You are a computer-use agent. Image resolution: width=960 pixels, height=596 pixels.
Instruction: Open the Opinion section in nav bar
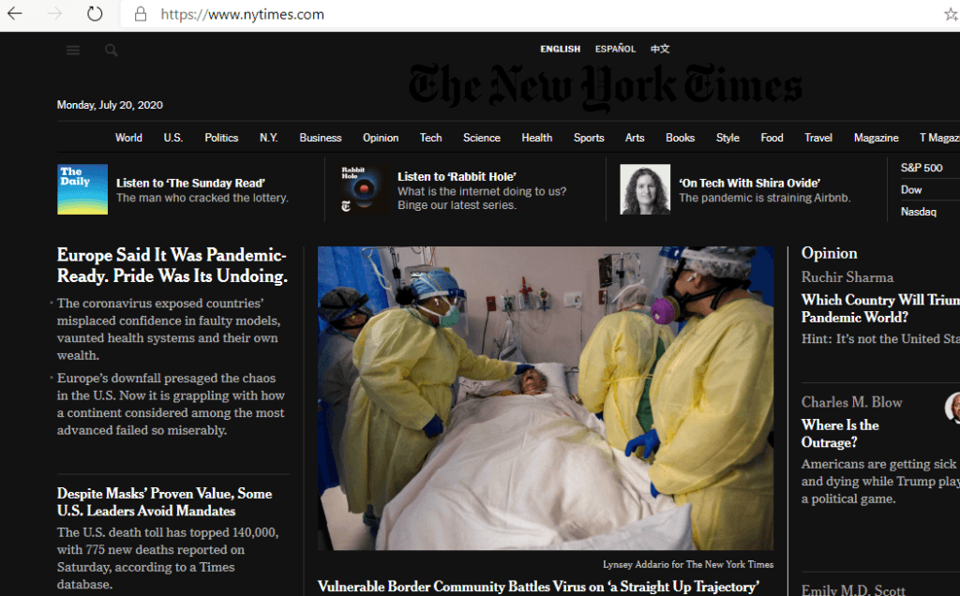tap(381, 138)
